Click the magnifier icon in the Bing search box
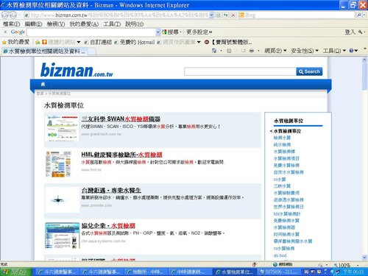Image resolution: width=368 pixels, height=276 pixels. tap(359, 15)
